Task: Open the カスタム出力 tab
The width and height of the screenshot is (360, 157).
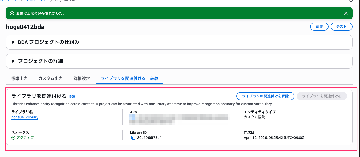Action: coord(50,78)
